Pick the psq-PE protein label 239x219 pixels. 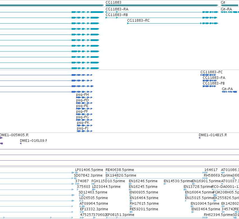click(82, 106)
